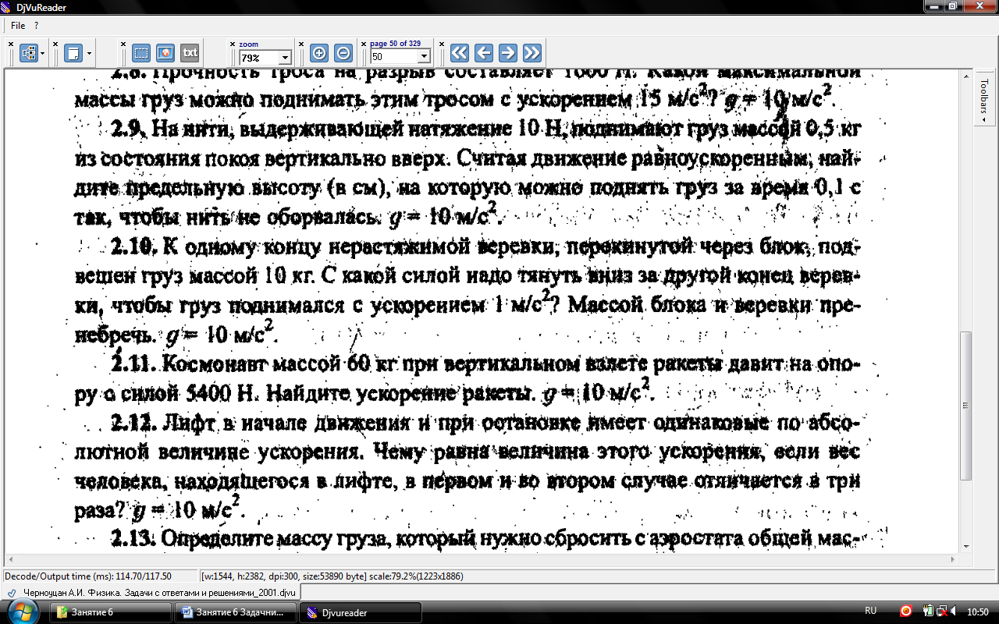Close the zoom in/out buttons toolbar group
This screenshot has height=624, width=999.
coord(302,44)
